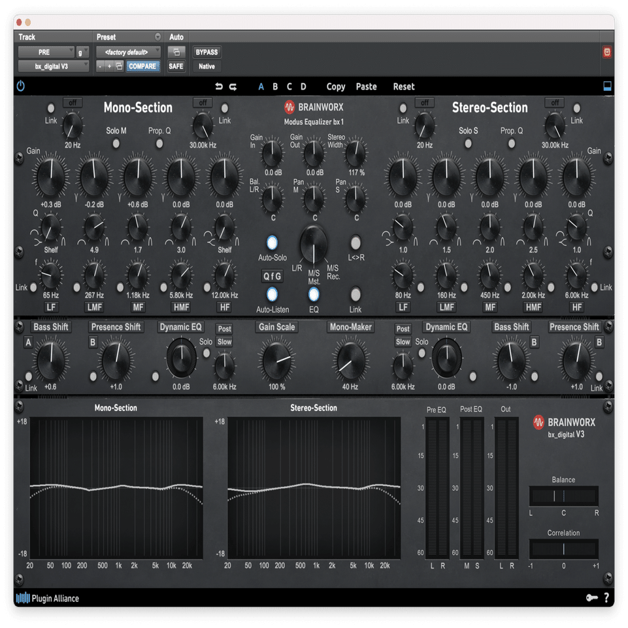Select settings slot B
This screenshot has height=628, width=628.
click(x=275, y=86)
